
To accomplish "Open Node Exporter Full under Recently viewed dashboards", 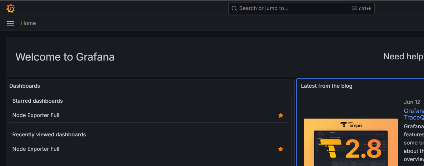I will point(36,149).
